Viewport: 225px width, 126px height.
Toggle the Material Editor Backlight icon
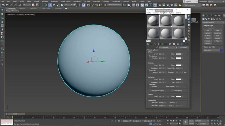pos(189,19)
